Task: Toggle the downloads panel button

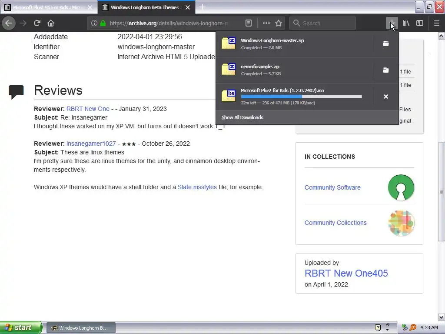Action: click(392, 23)
